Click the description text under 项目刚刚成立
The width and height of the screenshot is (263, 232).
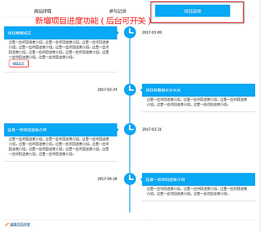click(x=59, y=50)
